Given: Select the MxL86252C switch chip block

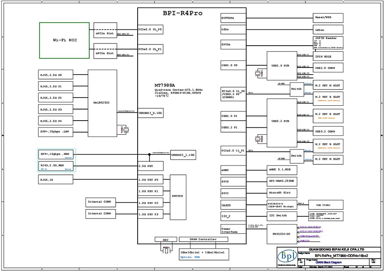Looking at the screenshot, I should click(102, 103).
